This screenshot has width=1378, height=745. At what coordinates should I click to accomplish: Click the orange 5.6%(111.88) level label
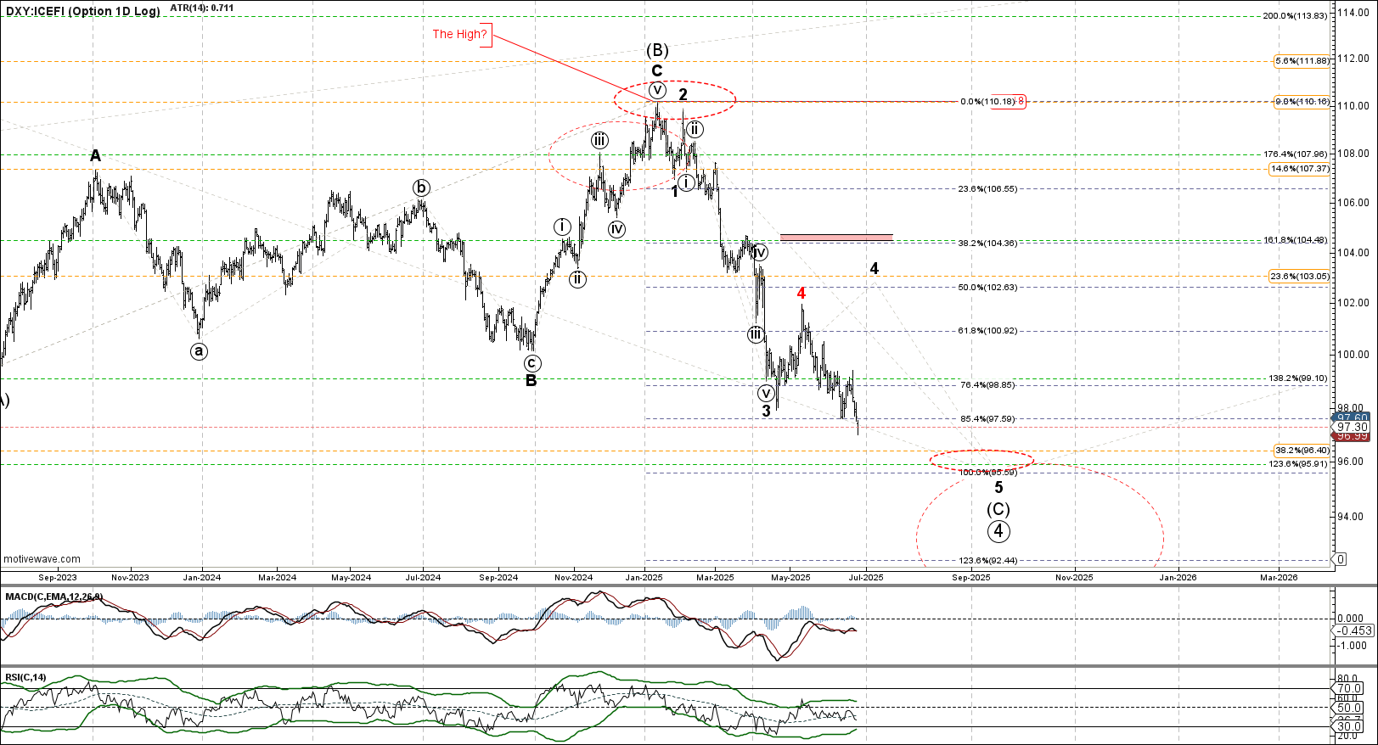[1301, 61]
